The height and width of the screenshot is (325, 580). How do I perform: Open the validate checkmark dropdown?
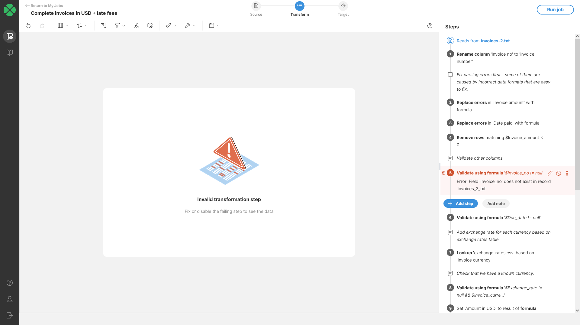[x=171, y=26]
